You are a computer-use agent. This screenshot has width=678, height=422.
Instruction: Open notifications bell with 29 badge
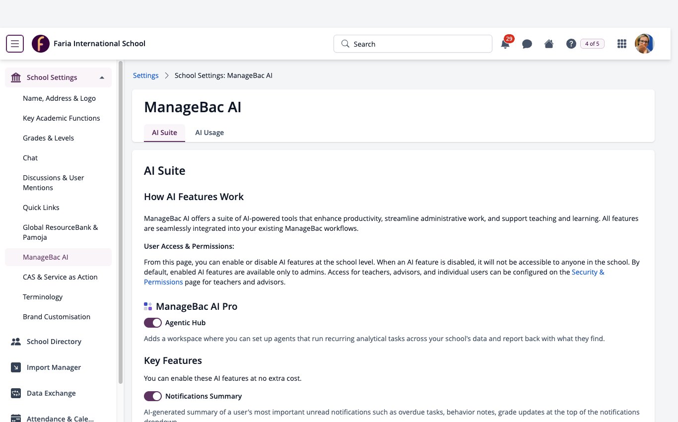click(x=505, y=44)
